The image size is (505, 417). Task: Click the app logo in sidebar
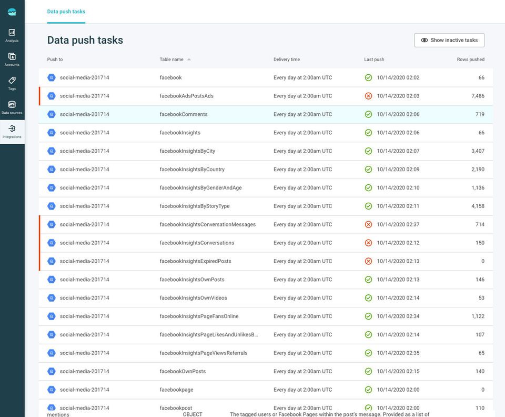[12, 12]
